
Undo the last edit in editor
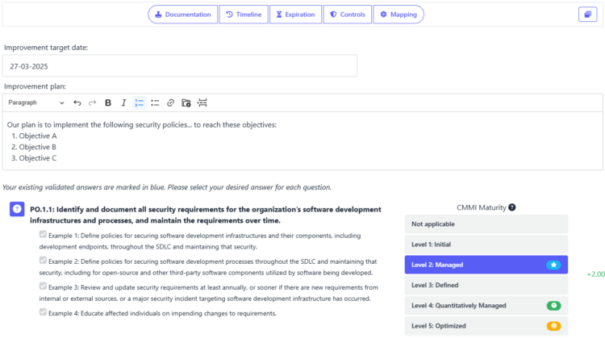coord(77,102)
